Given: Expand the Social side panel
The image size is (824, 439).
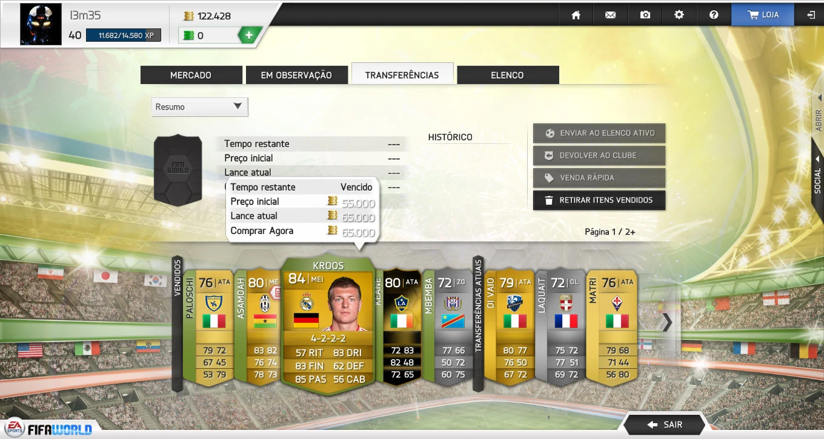Looking at the screenshot, I should click(x=817, y=175).
